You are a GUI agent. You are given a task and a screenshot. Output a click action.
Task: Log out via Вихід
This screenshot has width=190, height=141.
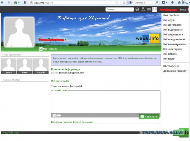click(x=183, y=9)
